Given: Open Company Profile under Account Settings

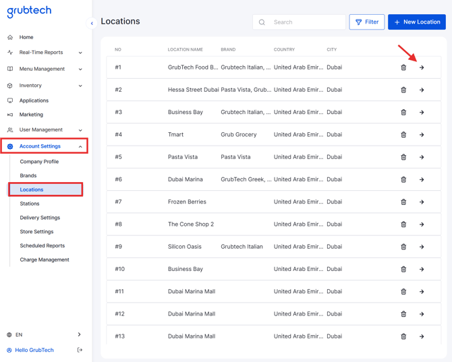Looking at the screenshot, I should point(39,162).
